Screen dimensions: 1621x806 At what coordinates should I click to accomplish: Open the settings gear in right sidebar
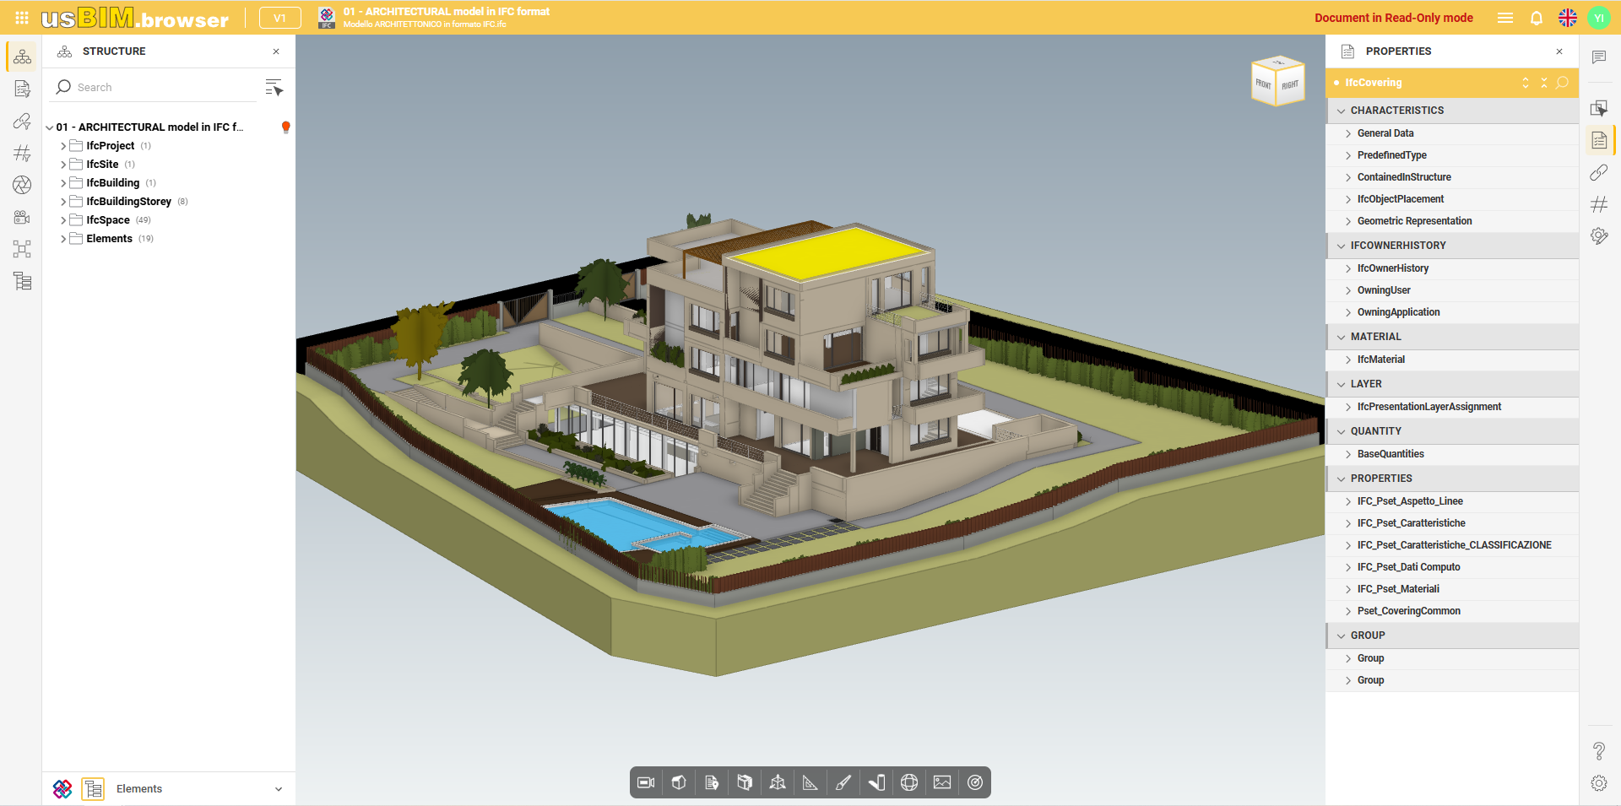1599,783
